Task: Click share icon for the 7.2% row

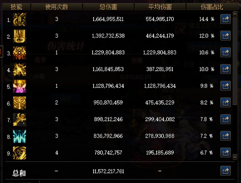Action: [x=226, y=136]
